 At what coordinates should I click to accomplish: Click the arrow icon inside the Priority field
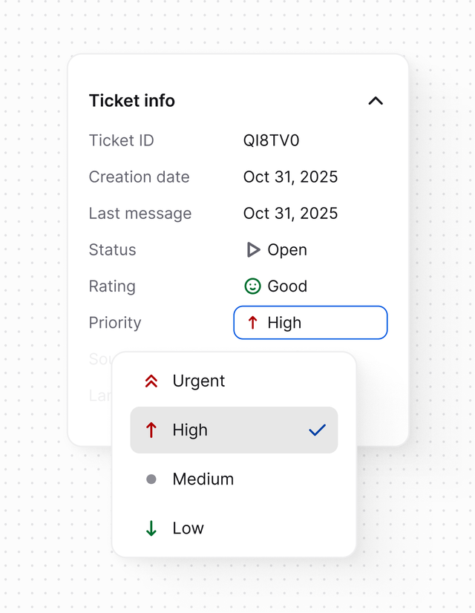coord(252,323)
